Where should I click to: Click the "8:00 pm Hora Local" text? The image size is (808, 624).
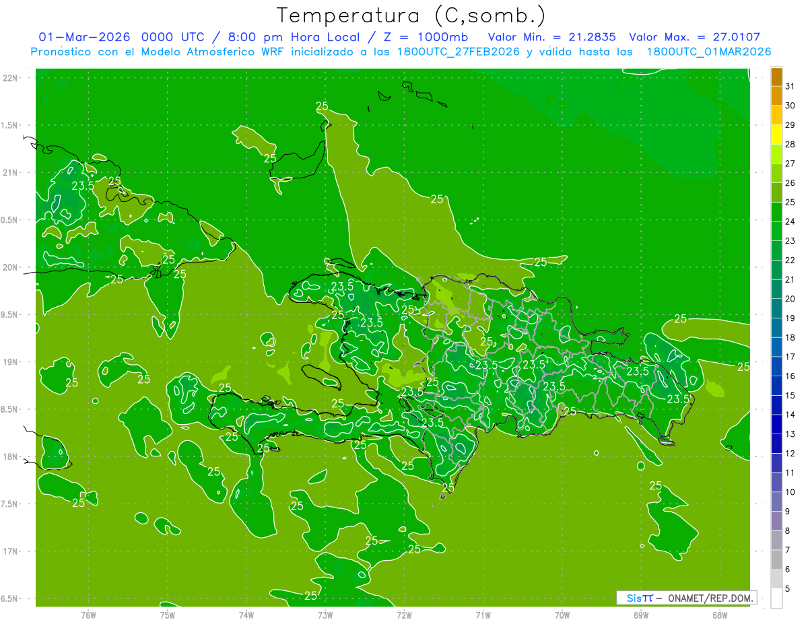[x=293, y=37]
